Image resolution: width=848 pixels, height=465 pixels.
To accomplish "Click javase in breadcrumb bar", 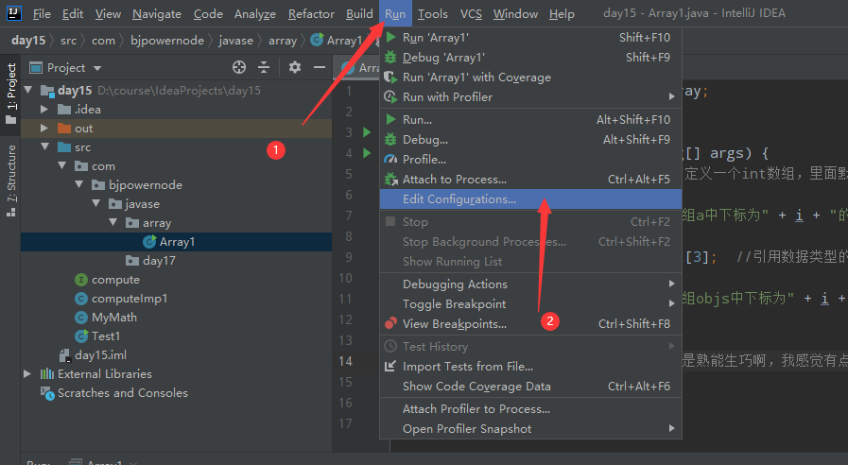I will (x=235, y=41).
